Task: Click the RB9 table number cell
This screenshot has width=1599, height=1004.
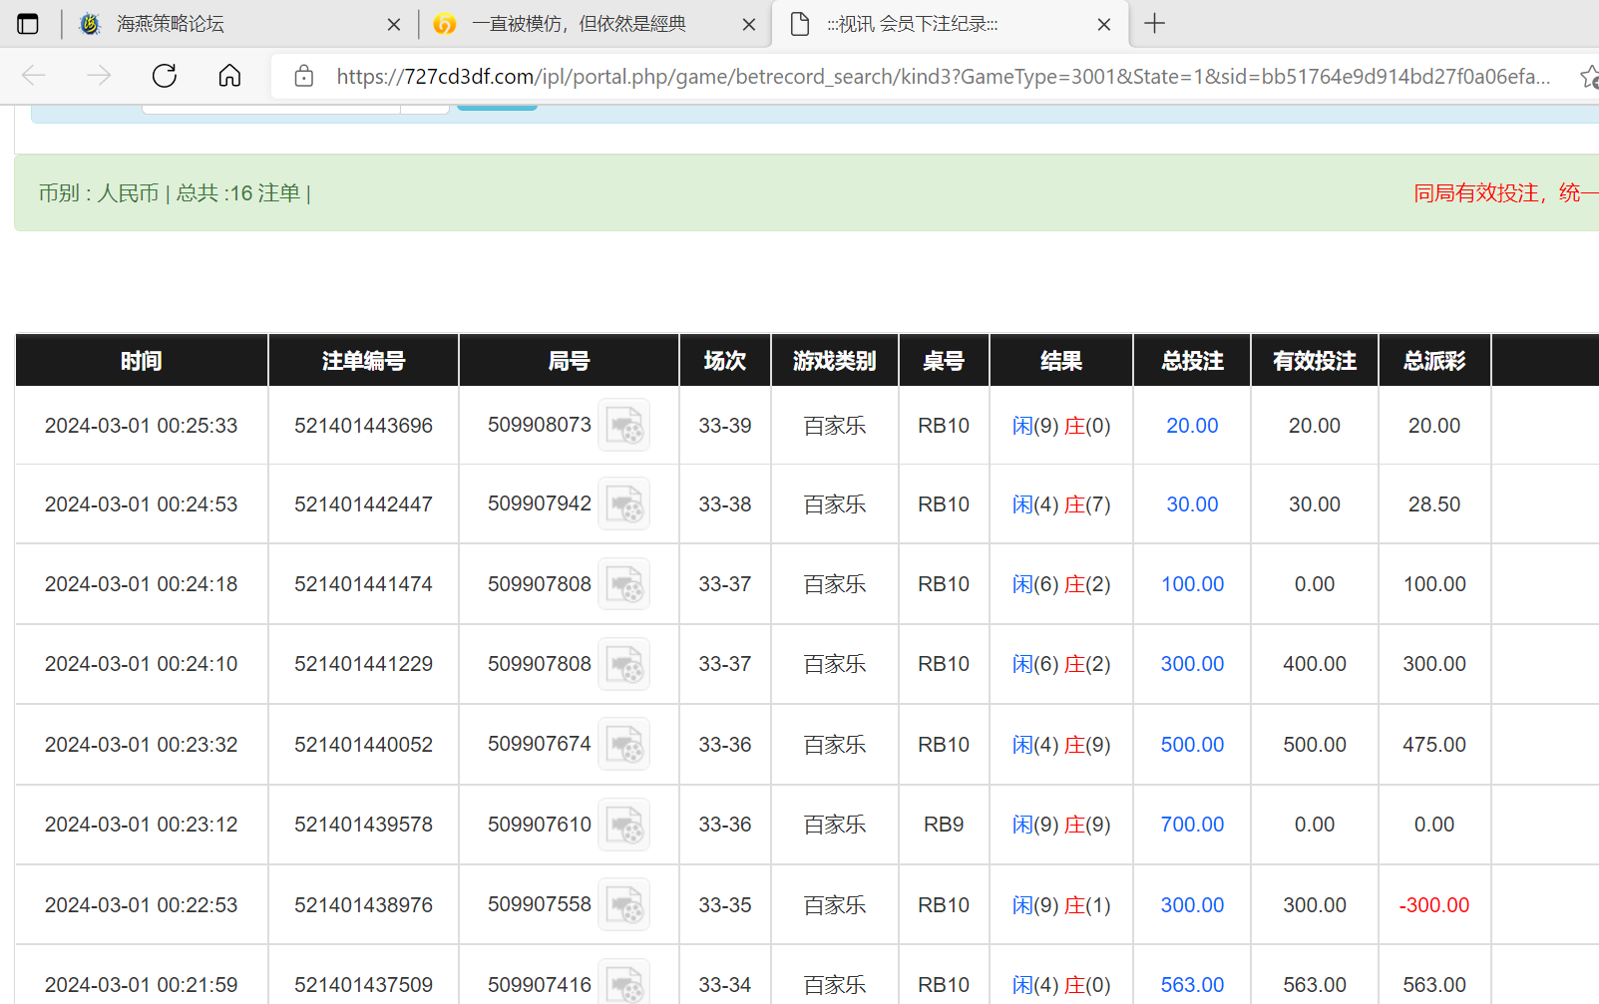Action: click(944, 825)
